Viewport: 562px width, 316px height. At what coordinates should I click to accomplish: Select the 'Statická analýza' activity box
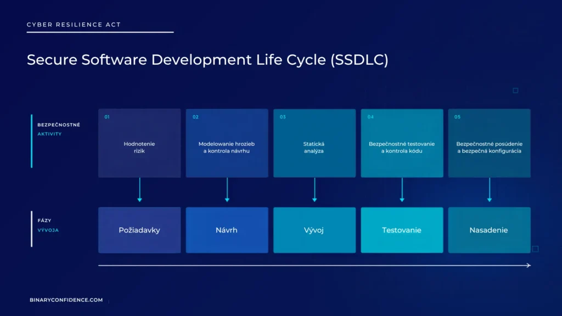coord(314,143)
